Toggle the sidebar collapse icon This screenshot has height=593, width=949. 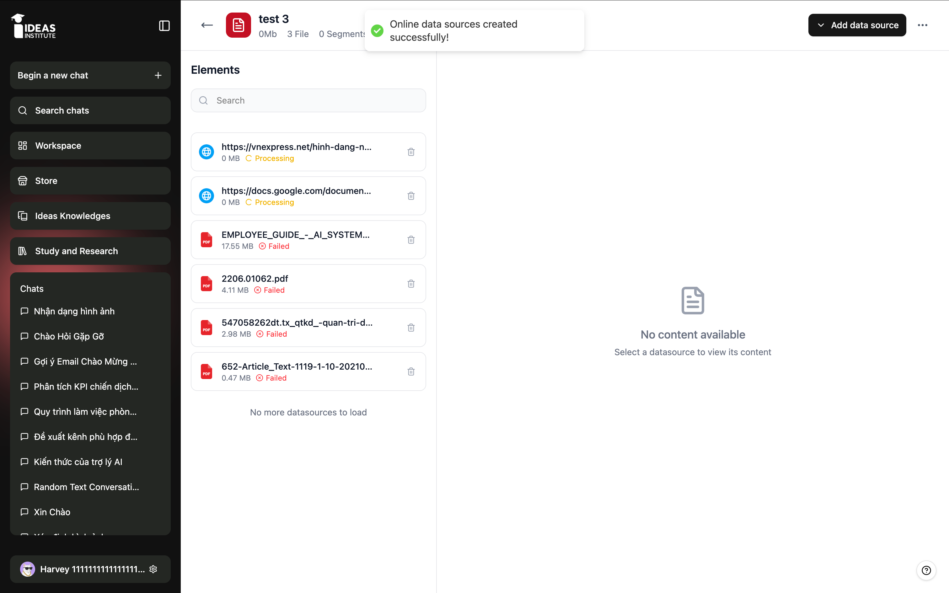(x=164, y=26)
